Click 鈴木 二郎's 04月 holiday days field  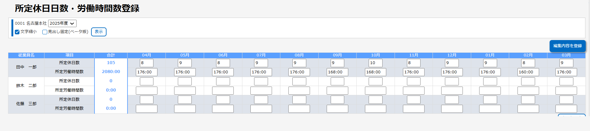tap(147, 81)
